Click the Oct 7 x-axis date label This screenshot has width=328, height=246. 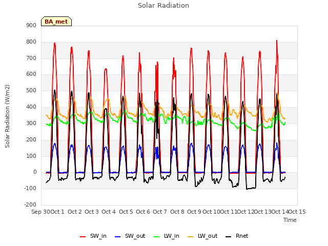coord(160,212)
